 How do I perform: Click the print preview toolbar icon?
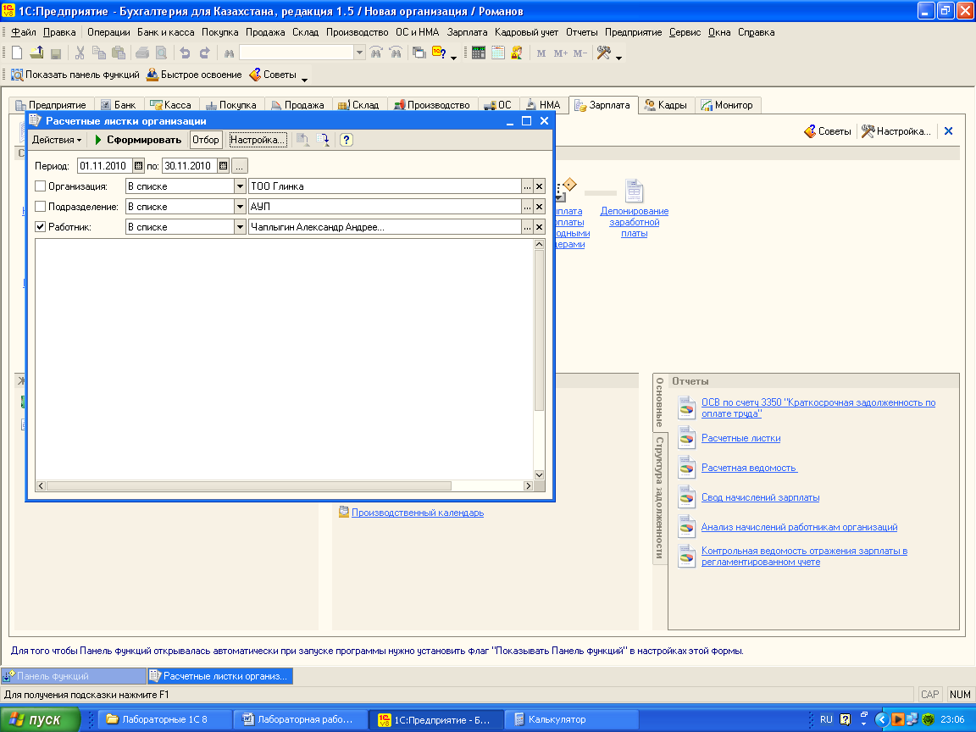(161, 53)
